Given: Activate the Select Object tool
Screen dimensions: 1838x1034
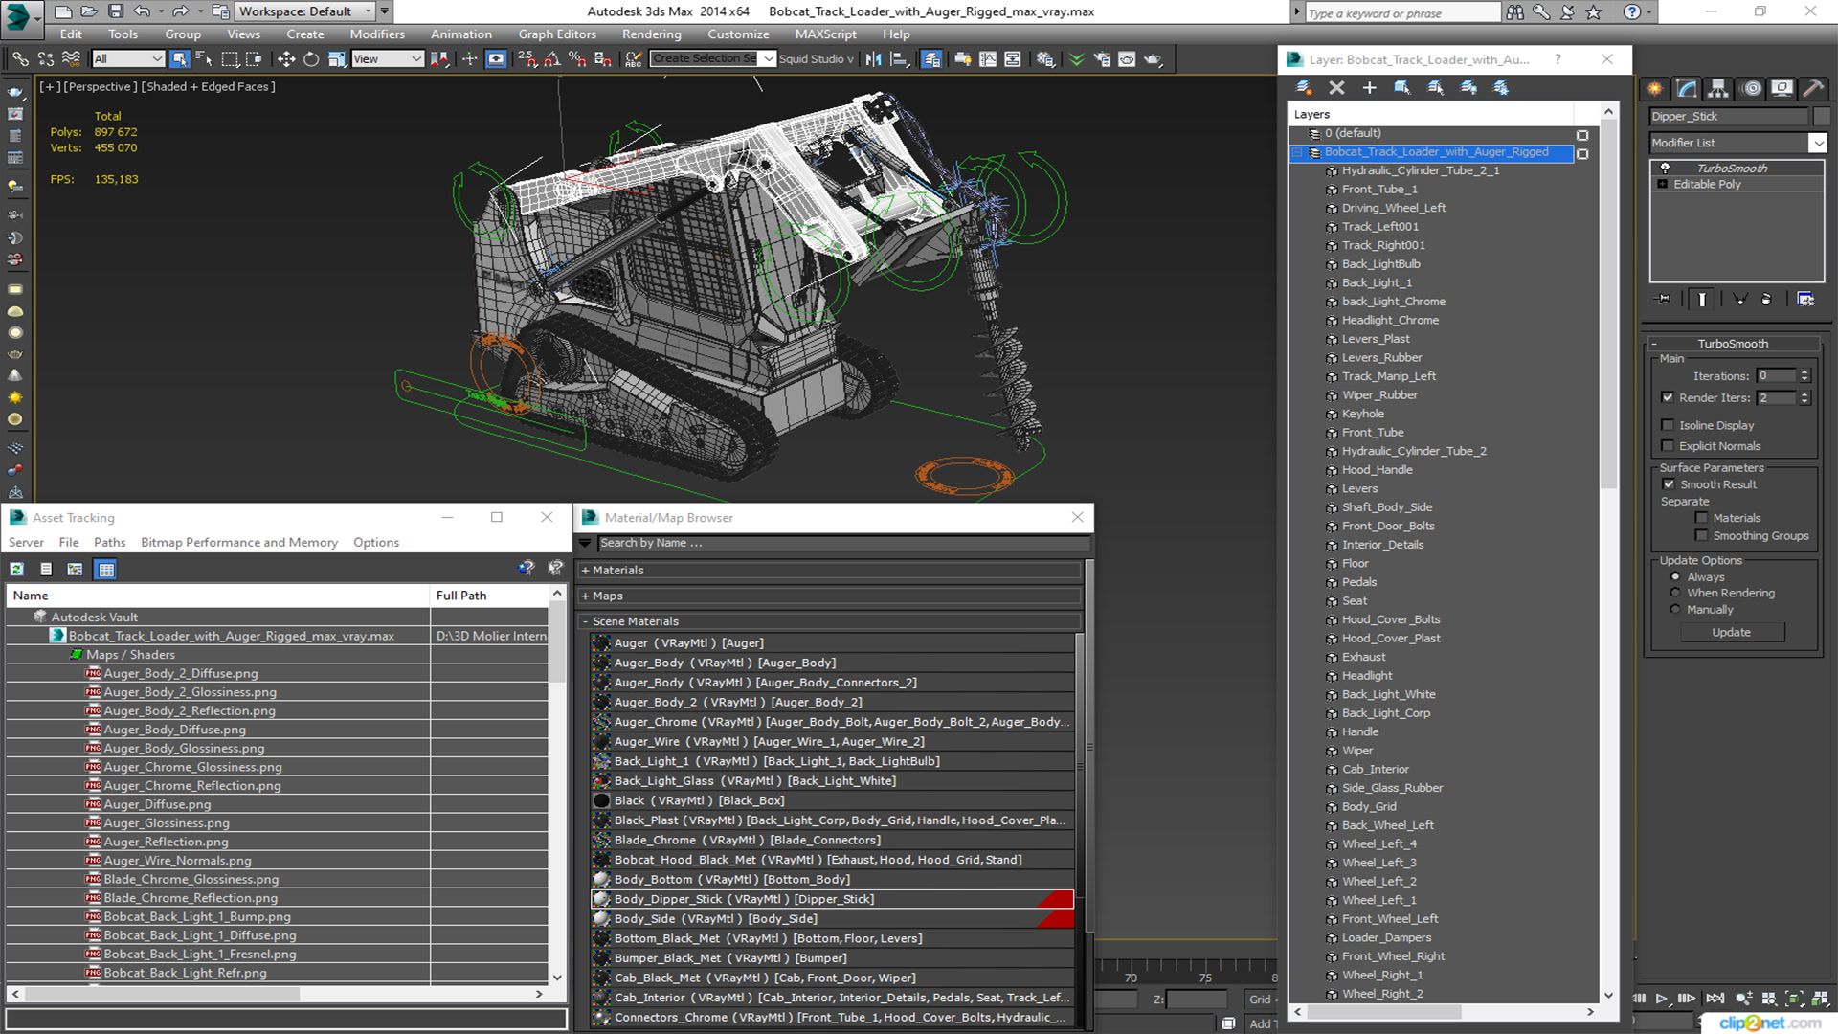Looking at the screenshot, I should click(180, 59).
